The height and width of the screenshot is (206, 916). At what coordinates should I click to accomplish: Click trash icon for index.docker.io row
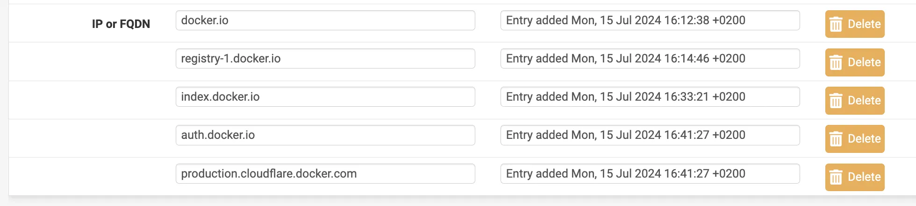[836, 101]
